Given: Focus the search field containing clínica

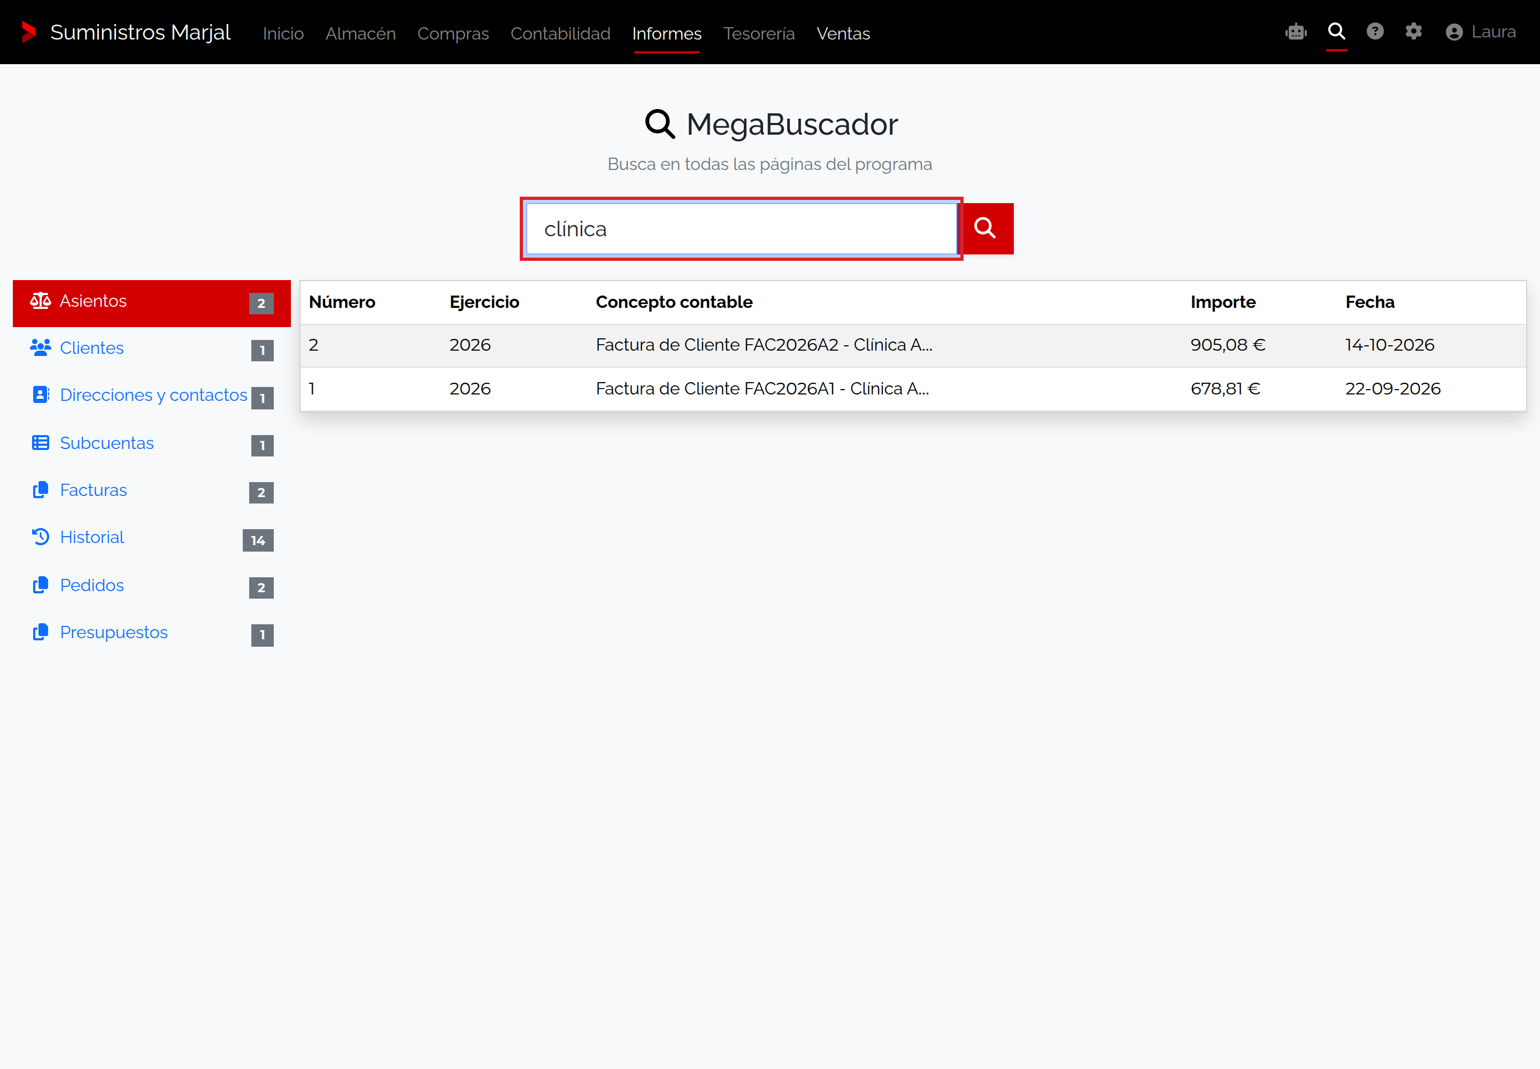Looking at the screenshot, I should 741,228.
